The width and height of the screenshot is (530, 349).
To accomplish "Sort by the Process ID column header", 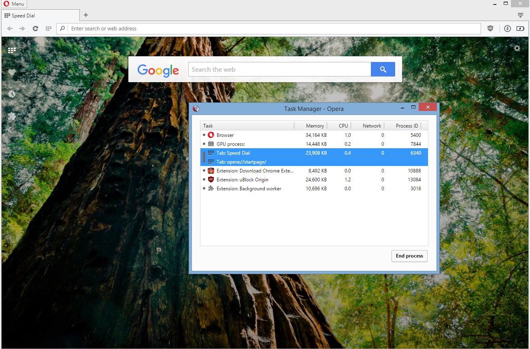I will click(403, 126).
